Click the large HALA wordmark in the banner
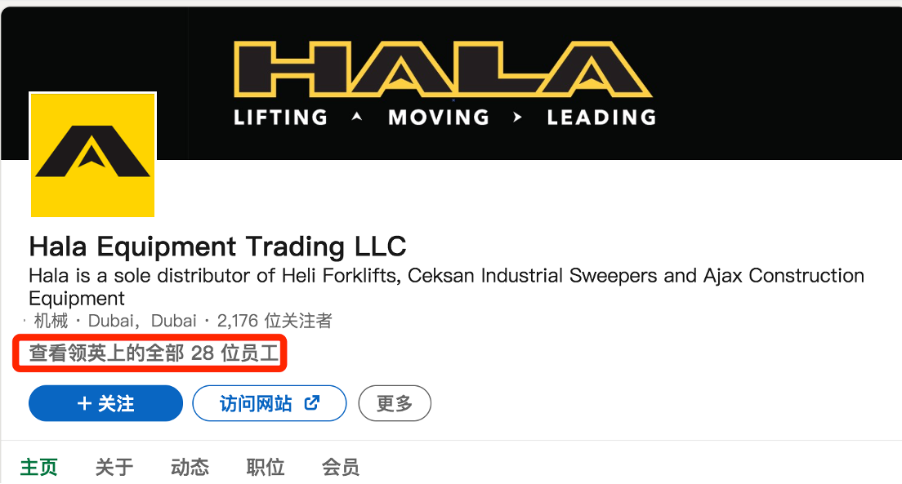 coord(443,69)
